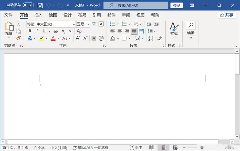Open the Styles gallery button

click(174, 31)
